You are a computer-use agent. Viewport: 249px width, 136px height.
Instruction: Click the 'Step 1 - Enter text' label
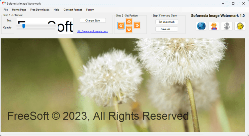13,15
